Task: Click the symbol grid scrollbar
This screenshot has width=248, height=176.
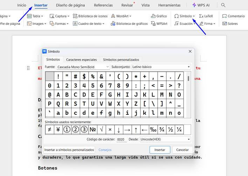Action: point(188,94)
